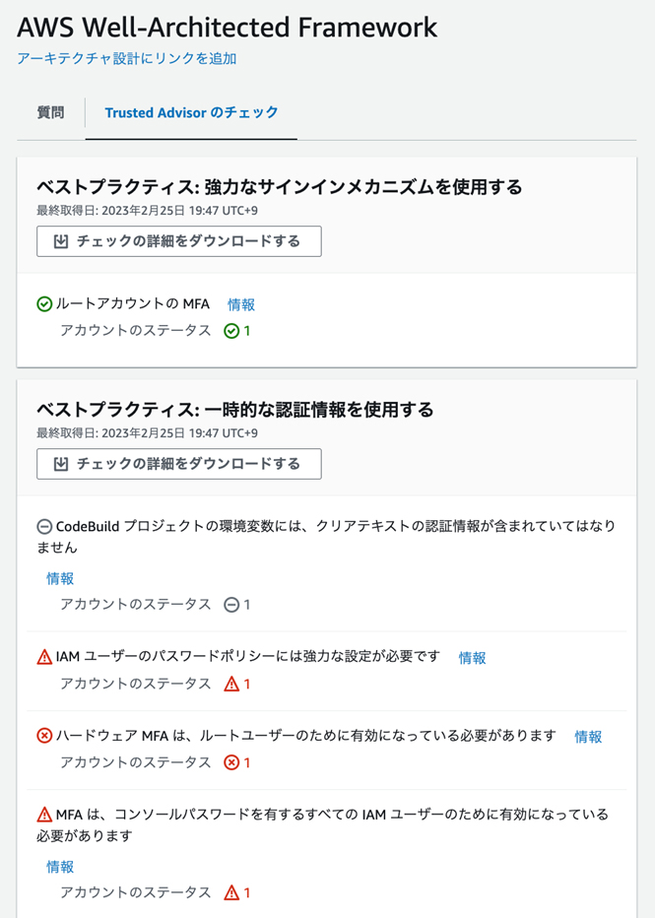Open 情報 link next to ルートアカウントの MFA
Image resolution: width=655 pixels, height=918 pixels.
click(241, 304)
